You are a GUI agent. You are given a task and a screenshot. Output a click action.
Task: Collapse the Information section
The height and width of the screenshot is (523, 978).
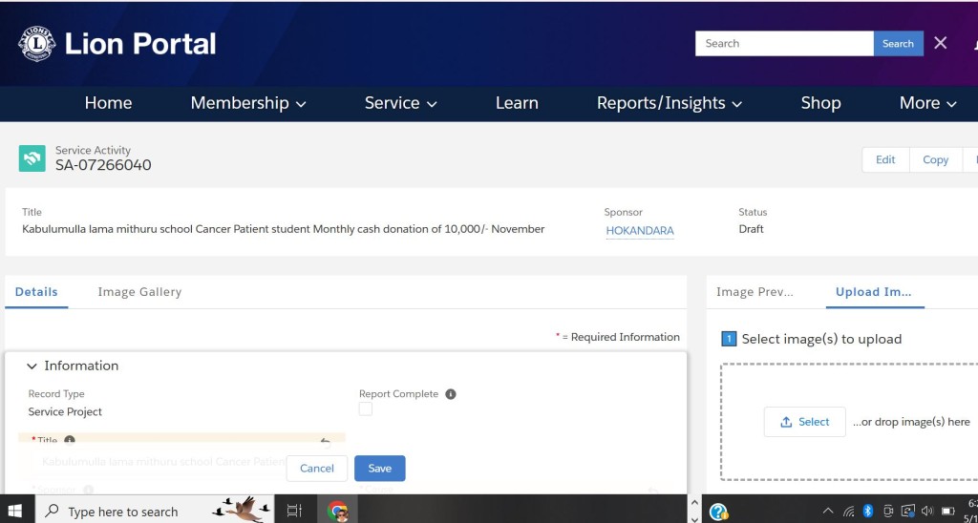point(32,366)
